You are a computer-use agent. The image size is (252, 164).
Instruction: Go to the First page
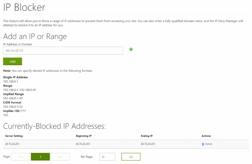tap(21, 157)
